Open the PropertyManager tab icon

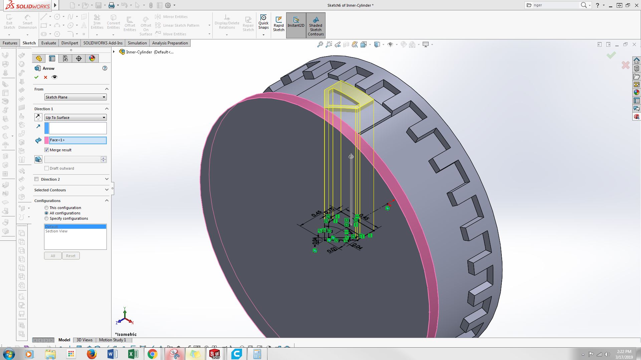(52, 58)
